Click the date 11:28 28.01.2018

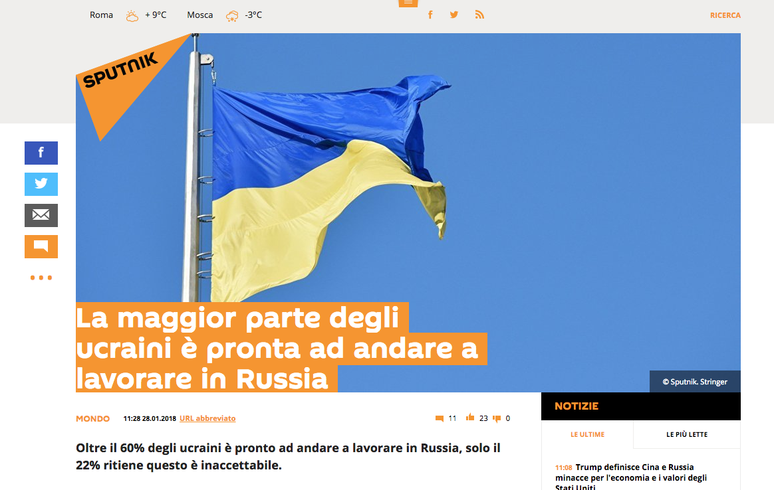(x=150, y=418)
